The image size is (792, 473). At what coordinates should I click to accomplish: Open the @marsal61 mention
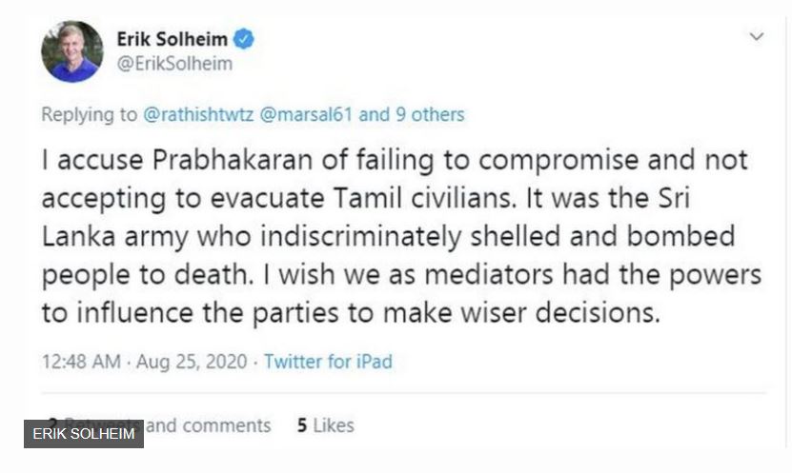coord(306,114)
